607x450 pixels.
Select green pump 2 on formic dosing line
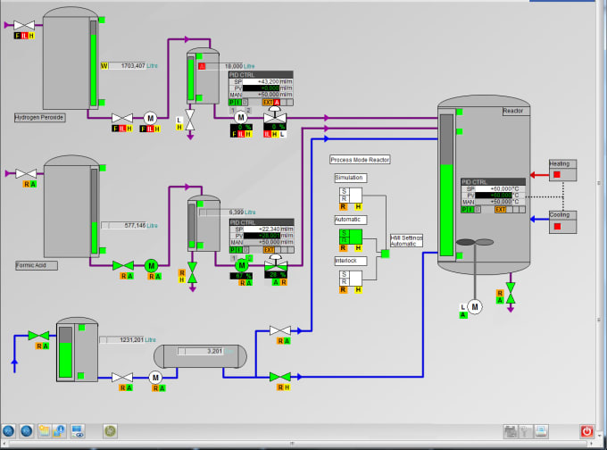click(249, 258)
